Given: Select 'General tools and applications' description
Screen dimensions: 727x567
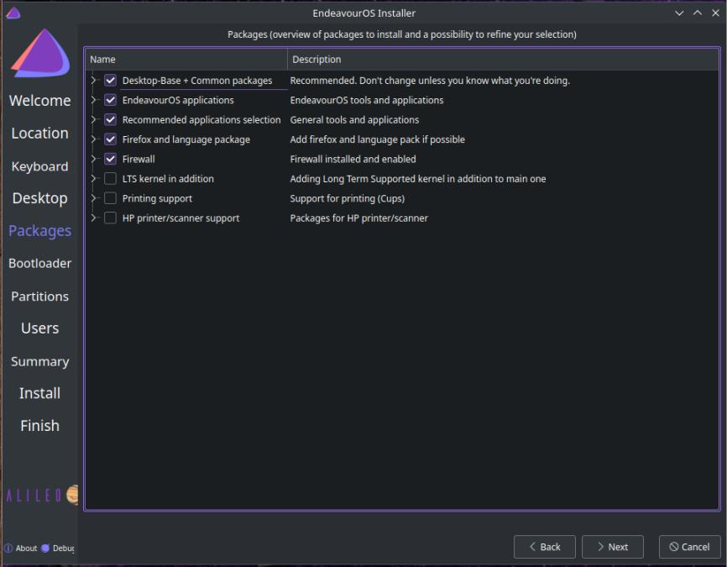Looking at the screenshot, I should coord(354,120).
